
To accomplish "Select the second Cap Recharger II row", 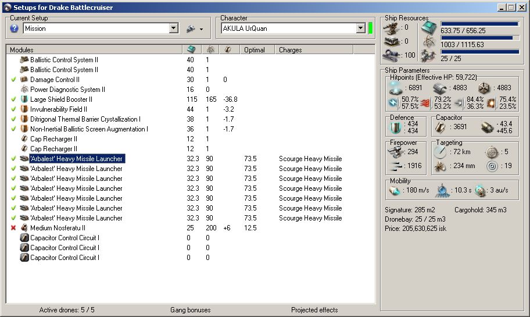I will coord(190,148).
